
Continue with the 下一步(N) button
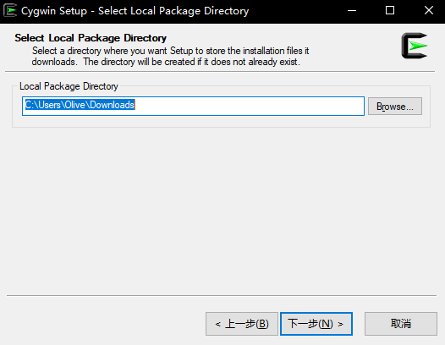(x=316, y=324)
